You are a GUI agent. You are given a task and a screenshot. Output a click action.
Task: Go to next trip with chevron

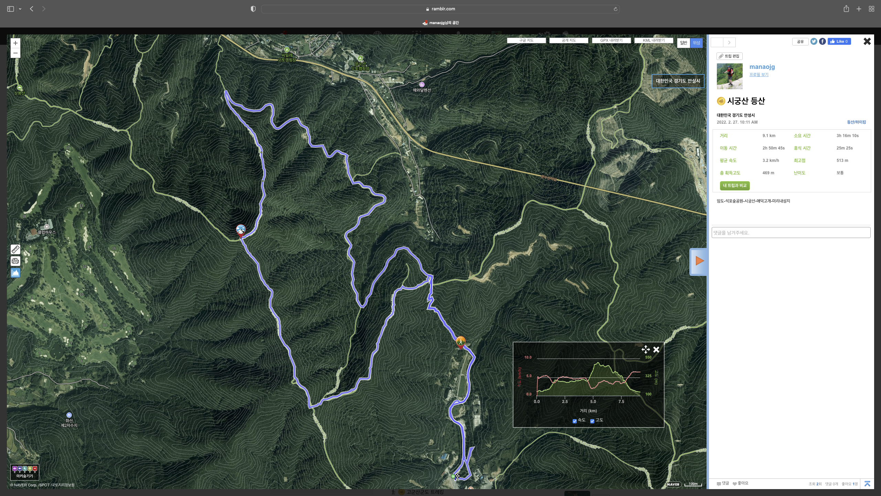[729, 43]
